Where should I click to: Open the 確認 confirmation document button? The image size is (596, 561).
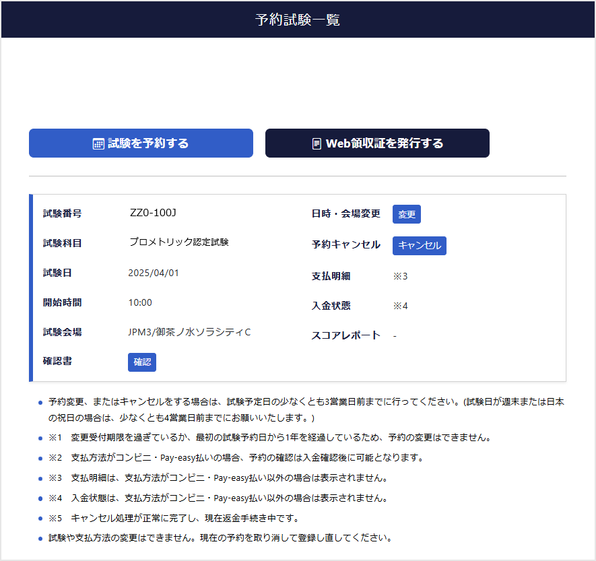142,362
